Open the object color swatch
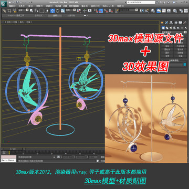 point(185,65)
